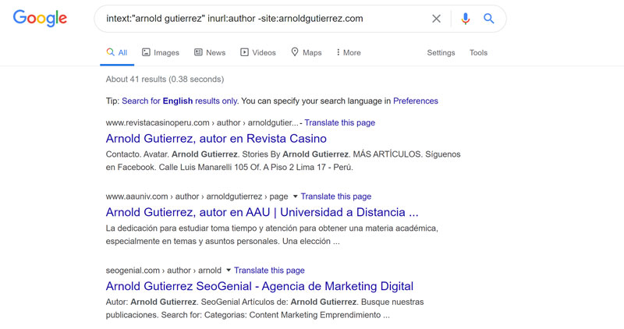Select the All results tab

(116, 52)
